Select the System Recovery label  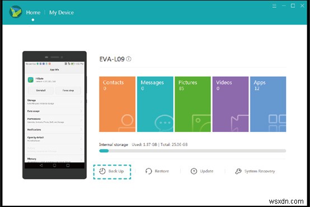coord(260,171)
